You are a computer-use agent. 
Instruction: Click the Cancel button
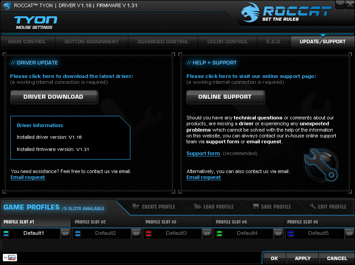[337, 258]
